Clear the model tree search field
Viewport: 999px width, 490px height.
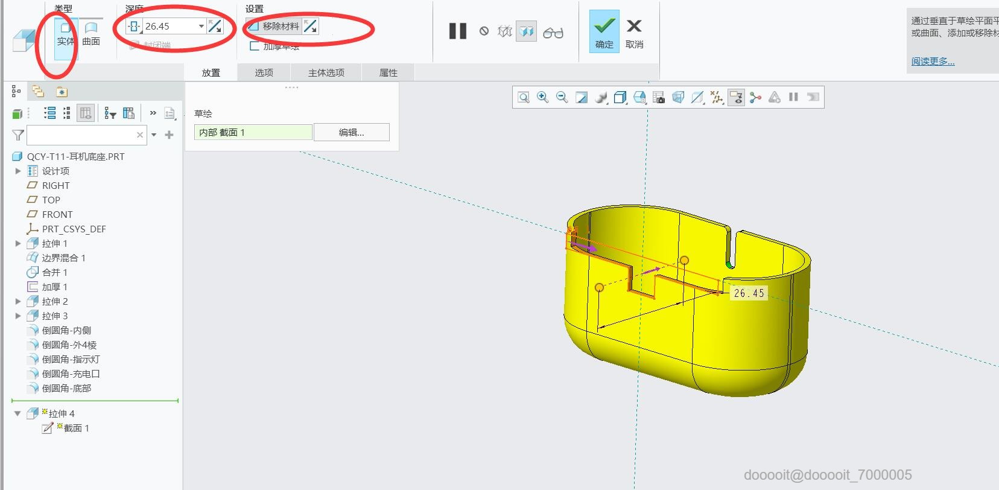coord(140,135)
